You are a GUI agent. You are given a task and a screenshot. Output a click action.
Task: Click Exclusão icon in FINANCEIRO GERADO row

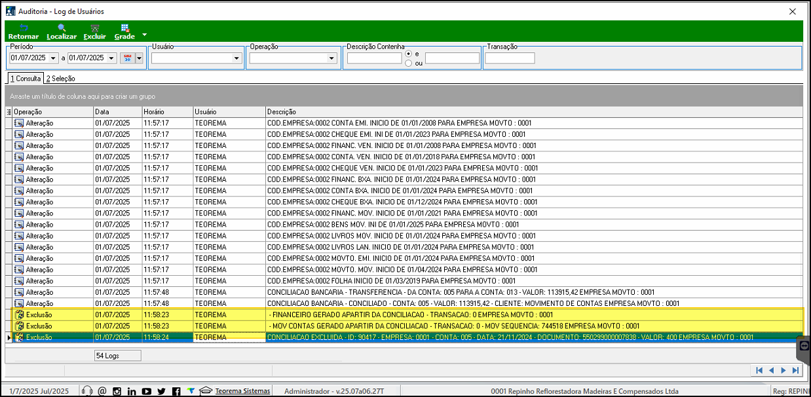pyautogui.click(x=19, y=314)
